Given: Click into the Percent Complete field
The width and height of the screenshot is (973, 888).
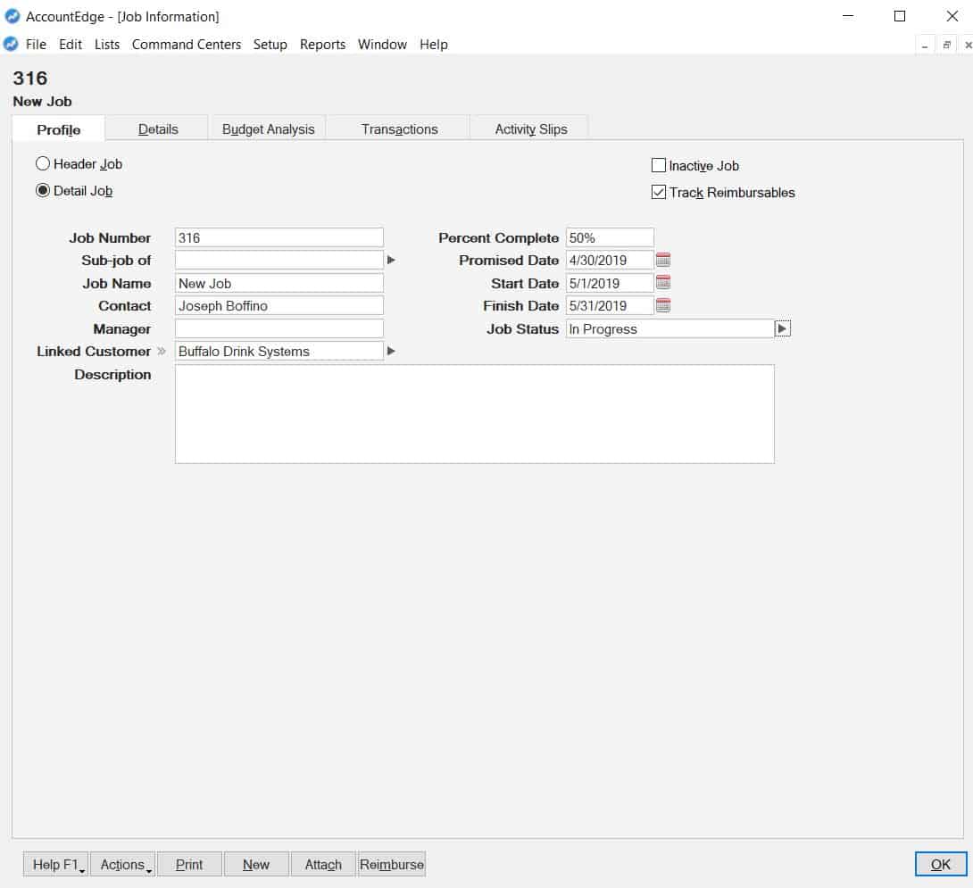Looking at the screenshot, I should tap(610, 237).
